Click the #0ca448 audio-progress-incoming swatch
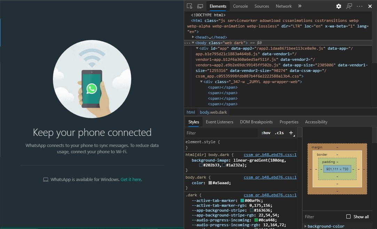 coord(256,220)
